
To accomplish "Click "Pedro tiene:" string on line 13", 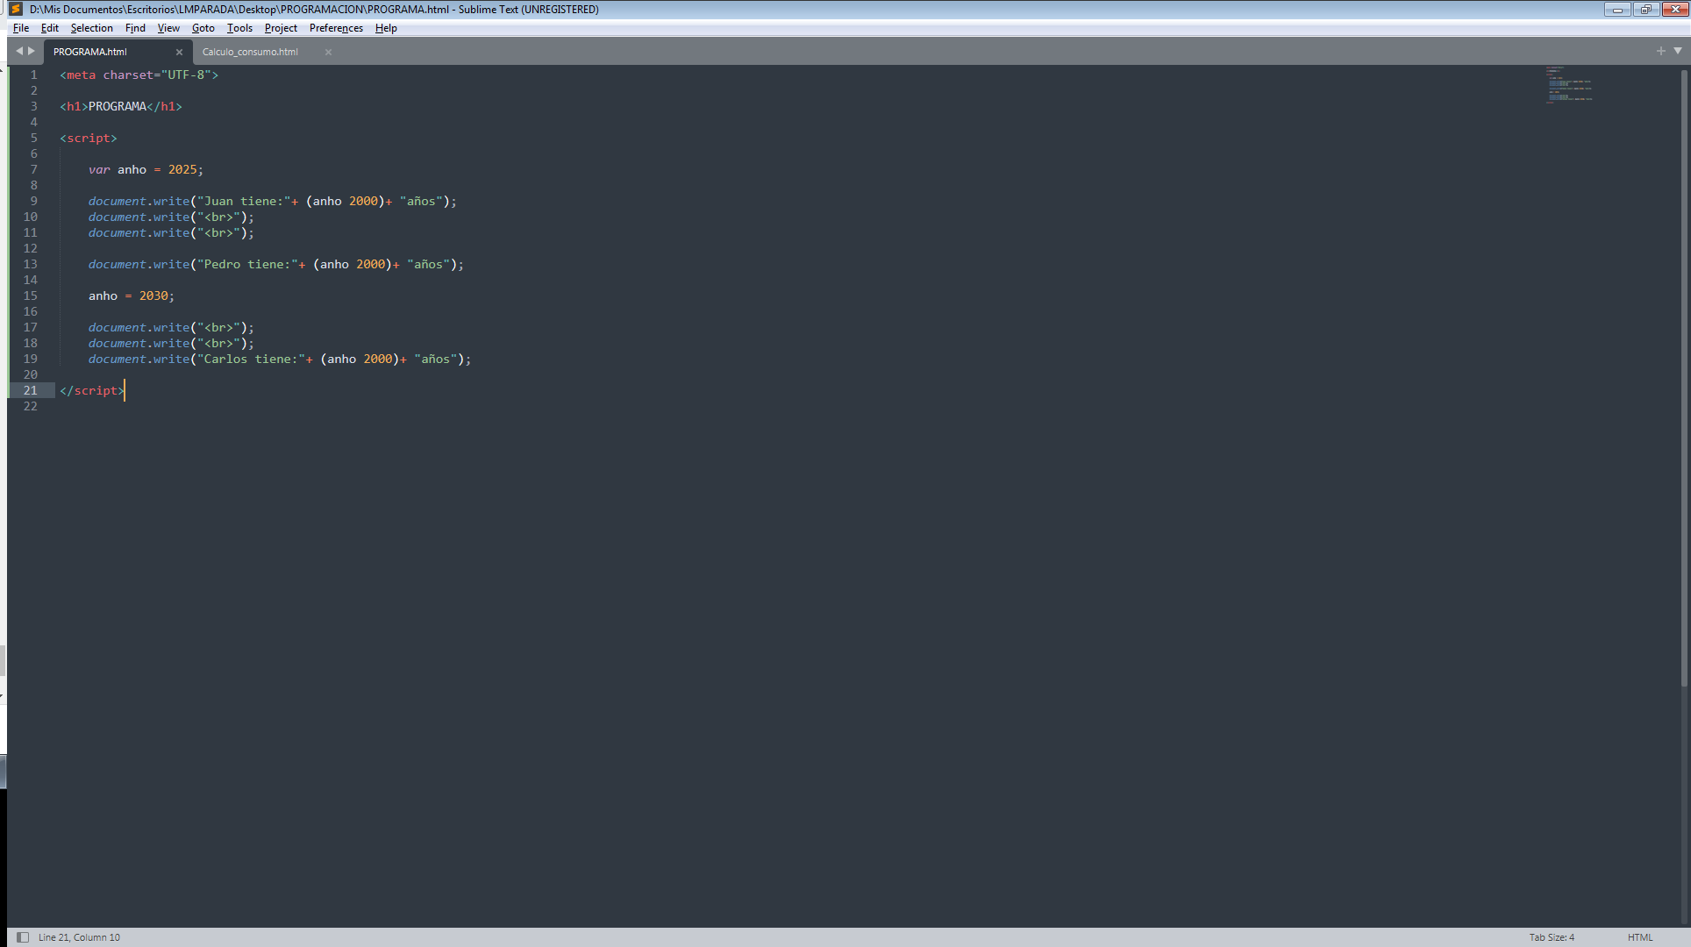I will pos(247,264).
